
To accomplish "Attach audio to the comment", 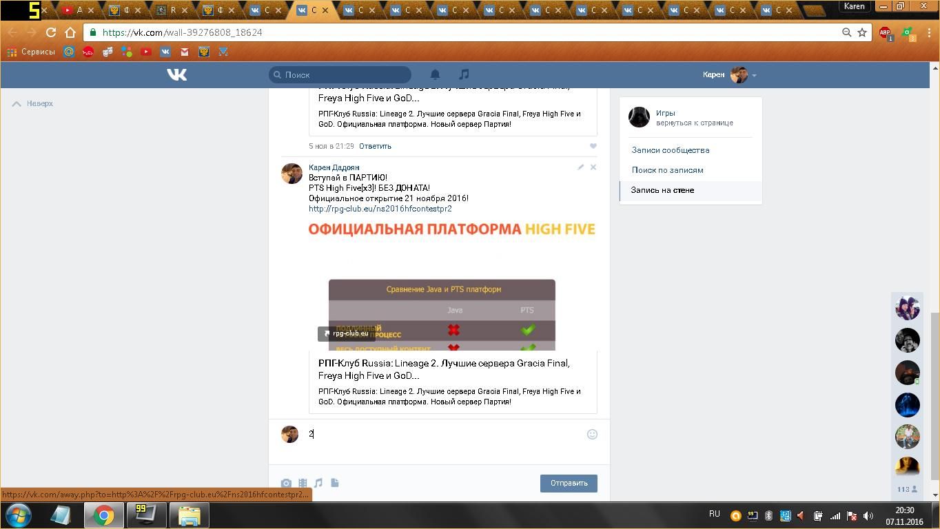I will coord(318,483).
